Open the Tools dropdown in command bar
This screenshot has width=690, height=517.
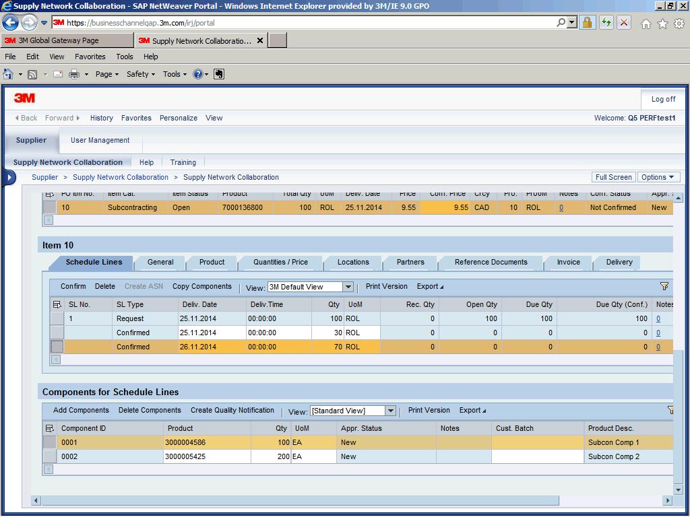coord(175,74)
